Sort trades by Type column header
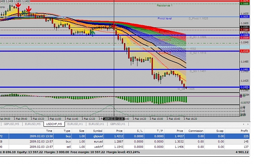 (67, 131)
